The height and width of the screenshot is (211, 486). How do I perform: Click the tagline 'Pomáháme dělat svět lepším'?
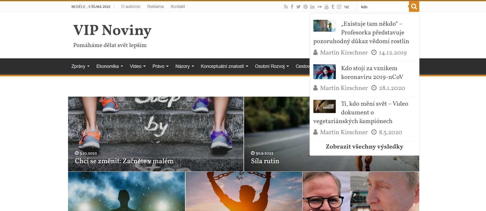coord(110,45)
